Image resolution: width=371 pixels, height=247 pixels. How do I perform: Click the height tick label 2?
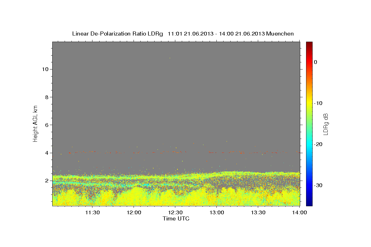[x=46, y=180]
